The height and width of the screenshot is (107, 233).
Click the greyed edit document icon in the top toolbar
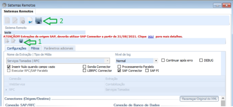point(15,21)
